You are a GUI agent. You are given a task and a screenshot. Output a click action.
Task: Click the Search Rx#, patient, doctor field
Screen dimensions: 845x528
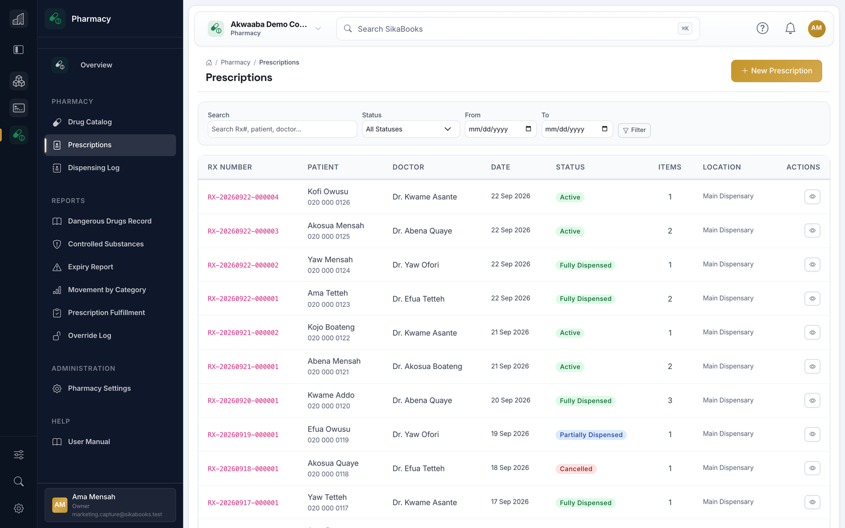[x=283, y=129]
